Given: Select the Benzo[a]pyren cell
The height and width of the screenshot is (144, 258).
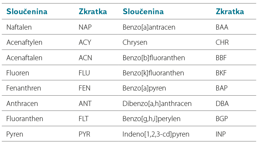Looking at the screenshot, I should coord(143,88).
